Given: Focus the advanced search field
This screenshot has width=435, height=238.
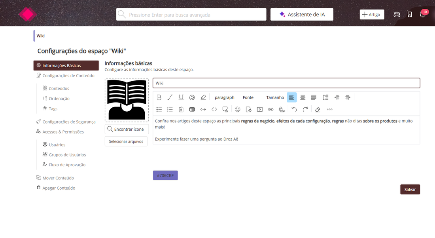Looking at the screenshot, I should pyautogui.click(x=191, y=14).
